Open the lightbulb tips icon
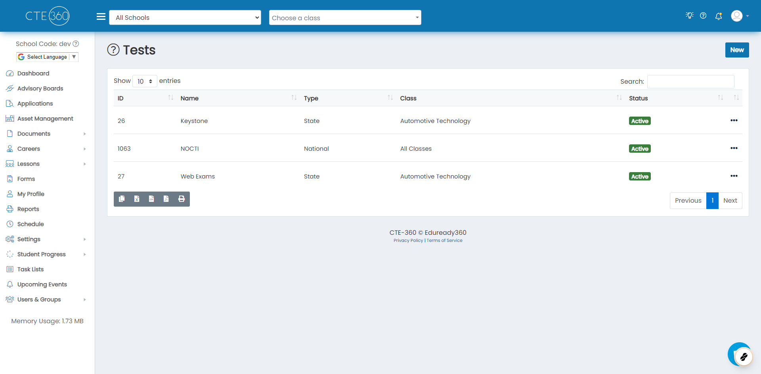This screenshot has width=761, height=374. pos(690,15)
